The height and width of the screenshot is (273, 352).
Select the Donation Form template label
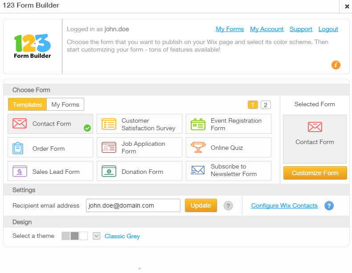point(142,172)
